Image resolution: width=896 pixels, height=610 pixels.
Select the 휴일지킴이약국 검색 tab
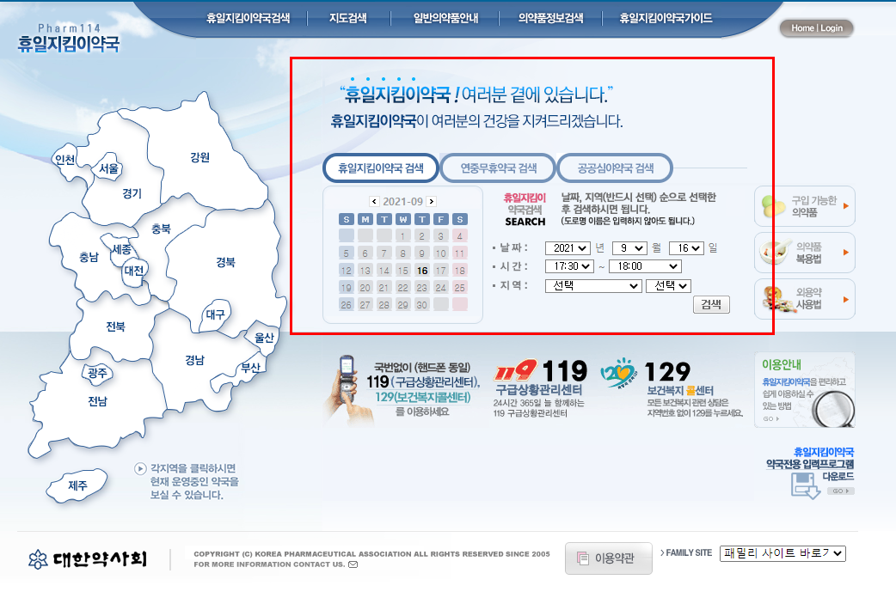click(x=381, y=168)
